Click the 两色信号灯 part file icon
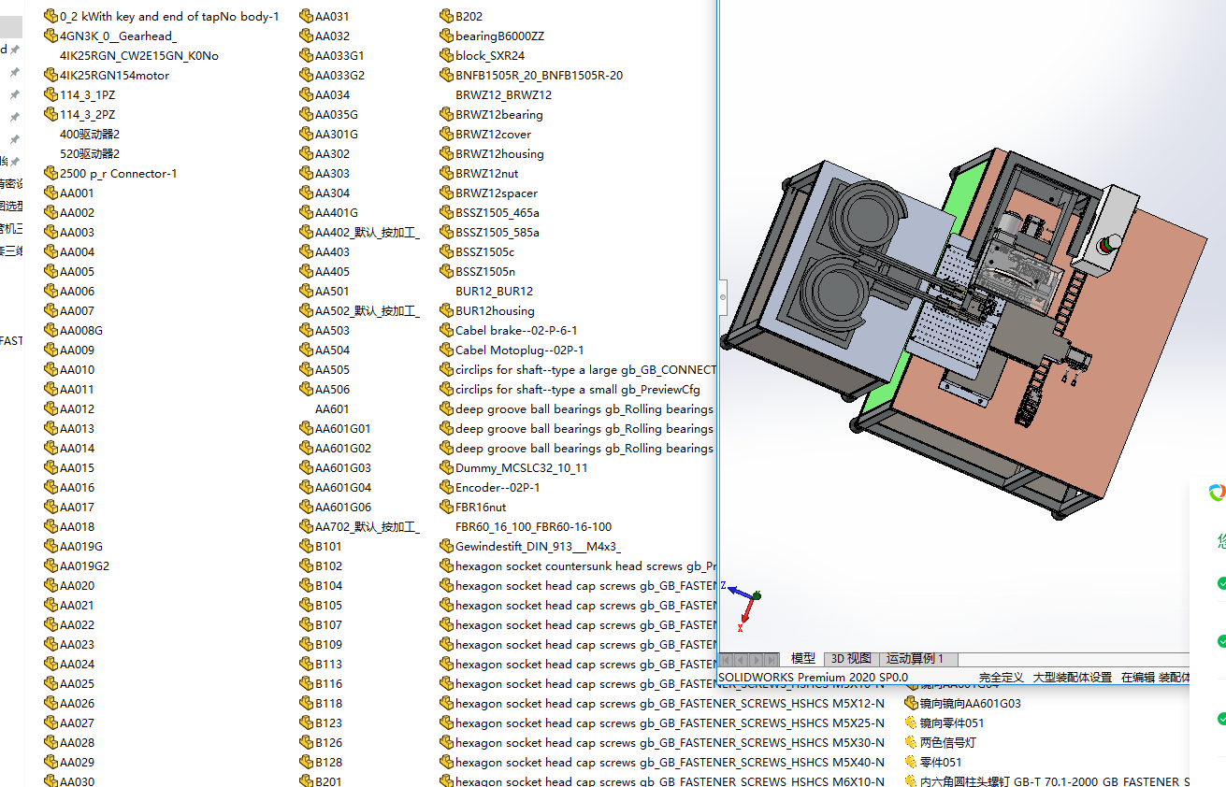The height and width of the screenshot is (787, 1226). tap(911, 743)
